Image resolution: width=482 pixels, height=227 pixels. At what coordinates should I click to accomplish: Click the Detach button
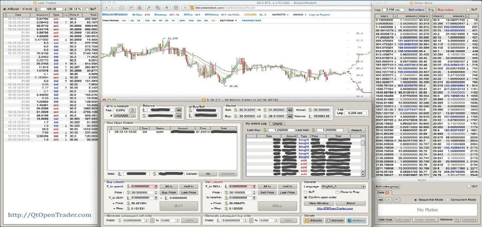click(x=356, y=130)
